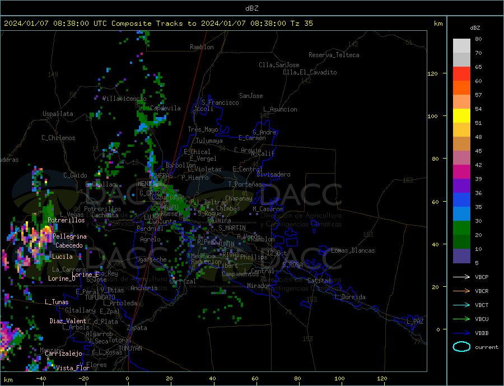Viewport: 504px width, 386px height.
Task: Click the 'Lomas_Blancas' place label
Action: click(353, 250)
